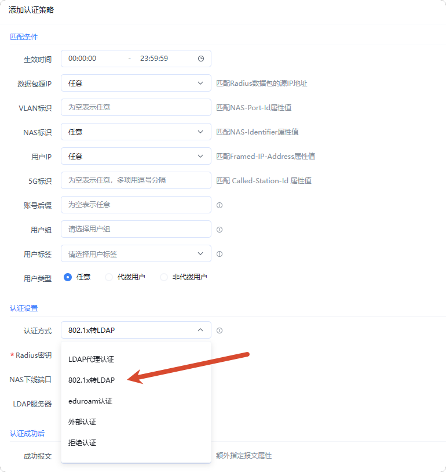The width and height of the screenshot is (446, 472).
Task: Choose LDAP代理认证 option
Action: 136,359
